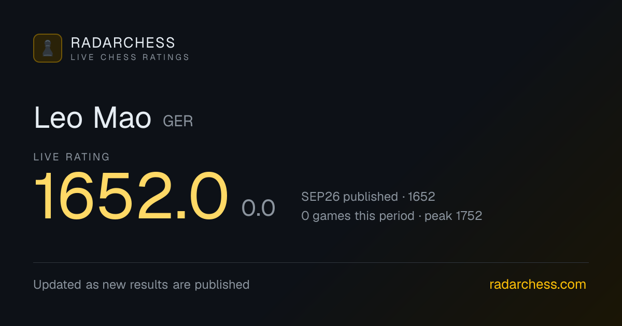Click the word published in the rating line
Image resolution: width=622 pixels, height=326 pixels.
coord(371,197)
